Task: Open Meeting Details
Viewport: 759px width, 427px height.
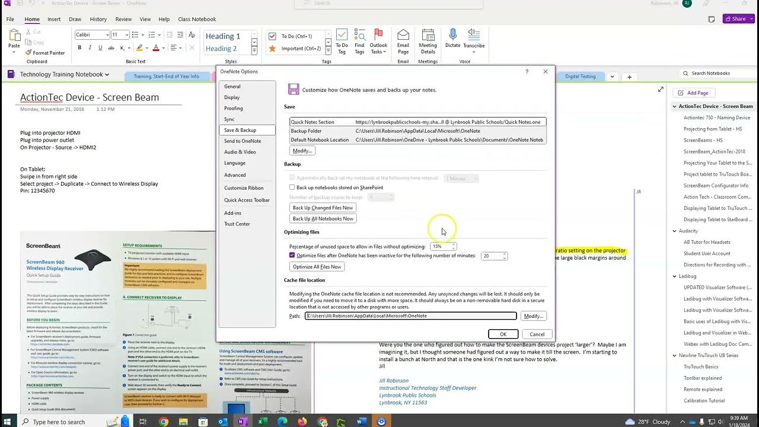Action: point(428,42)
